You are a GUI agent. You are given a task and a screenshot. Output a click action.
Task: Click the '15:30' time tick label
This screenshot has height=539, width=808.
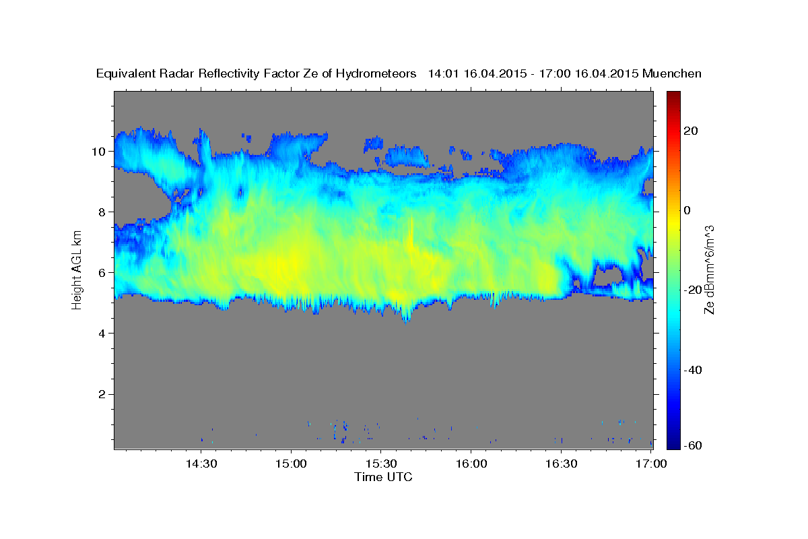(x=381, y=464)
